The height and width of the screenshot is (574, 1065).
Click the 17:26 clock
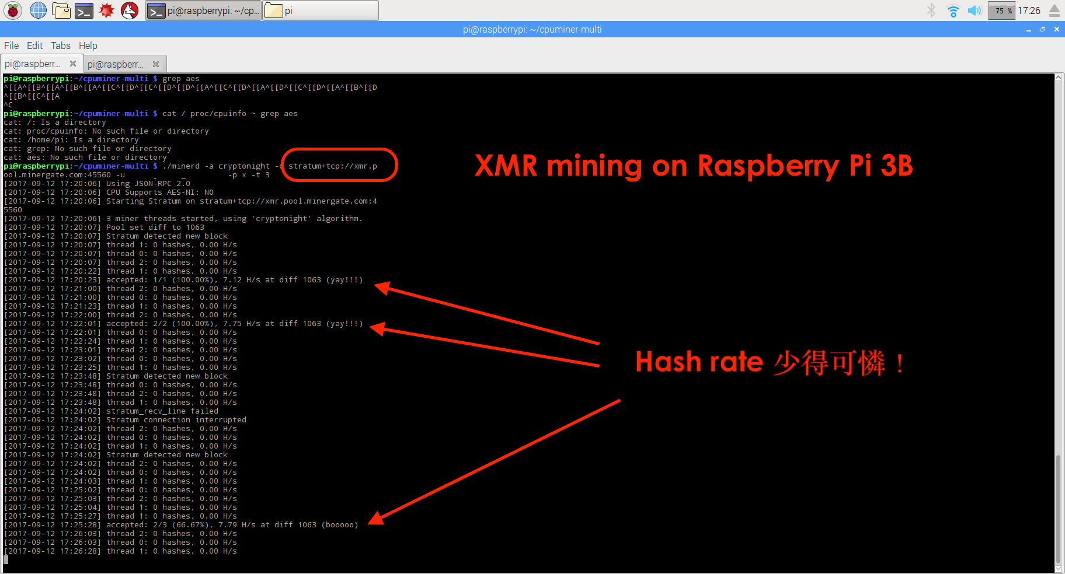pyautogui.click(x=1029, y=10)
